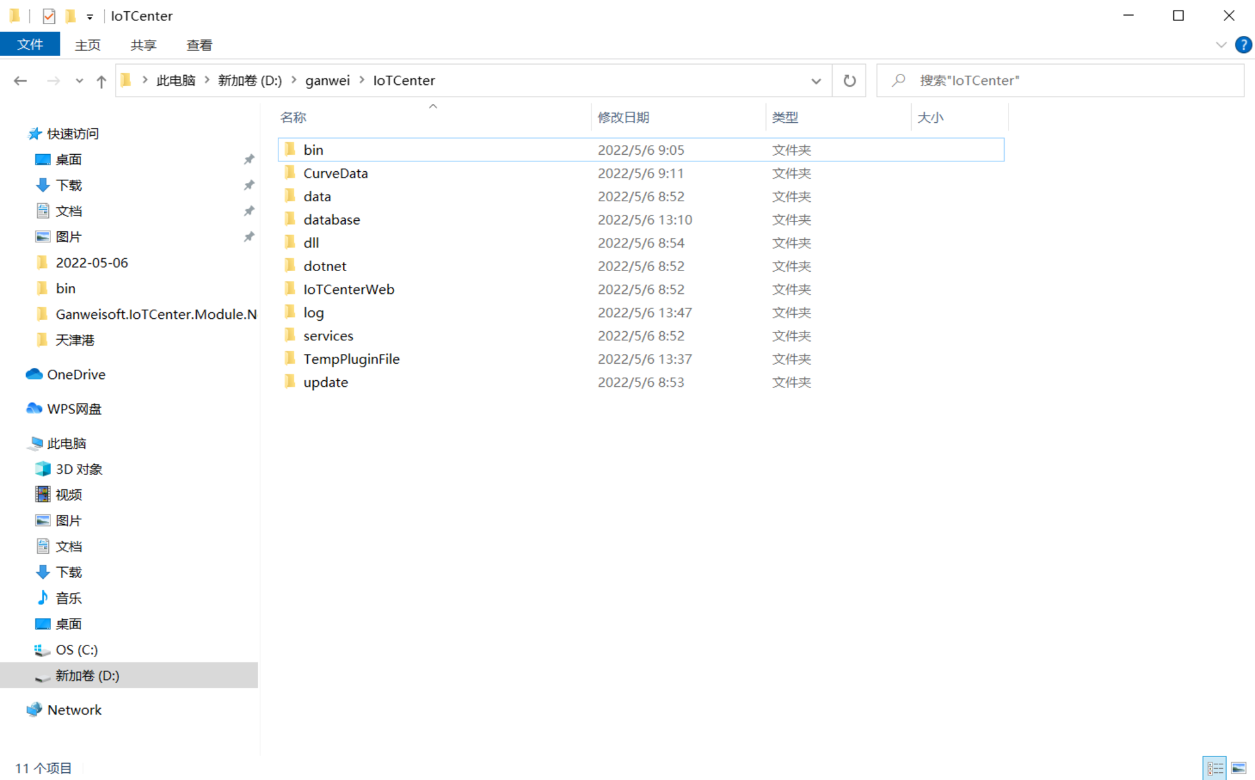Switch to large icons view layout
The image size is (1255, 780).
pos(1238,768)
